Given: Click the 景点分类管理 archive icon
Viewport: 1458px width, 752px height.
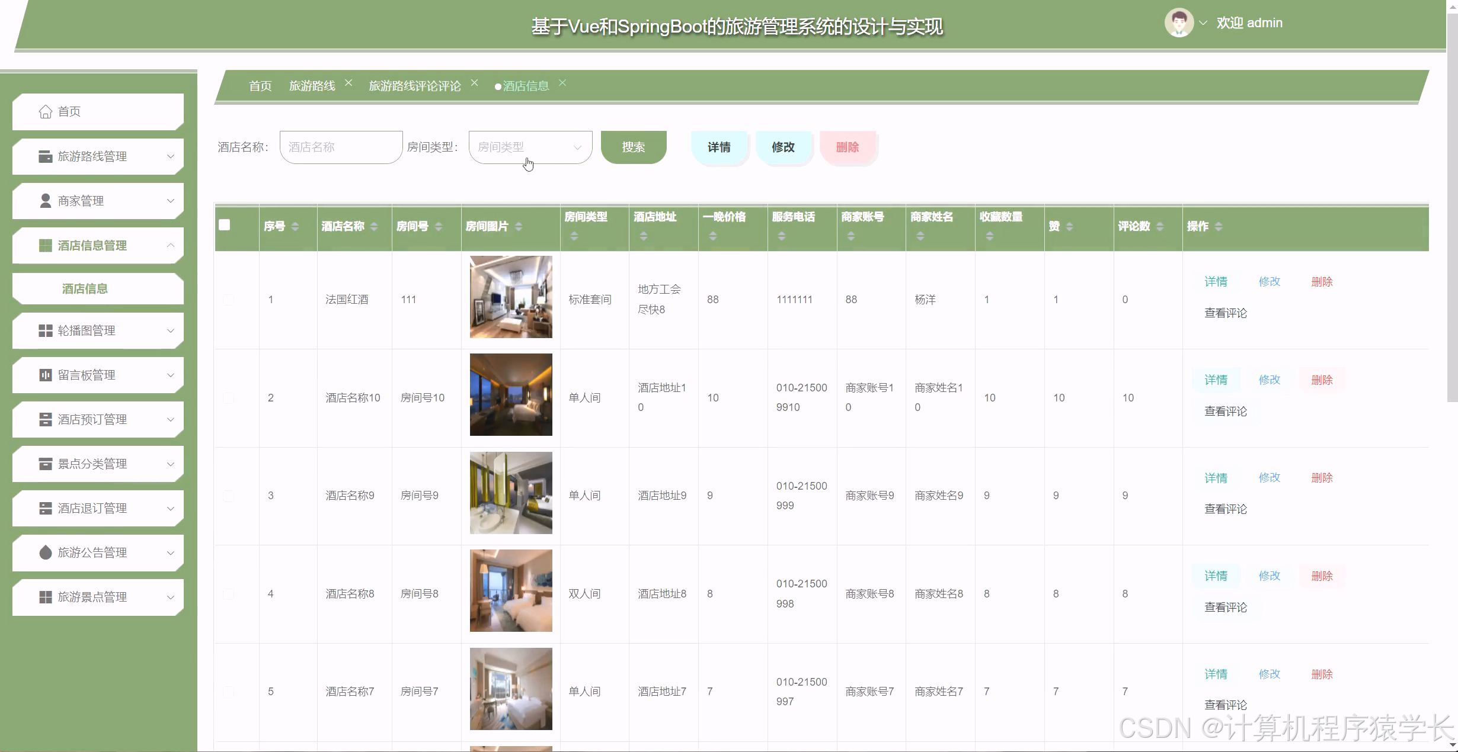Looking at the screenshot, I should [45, 464].
